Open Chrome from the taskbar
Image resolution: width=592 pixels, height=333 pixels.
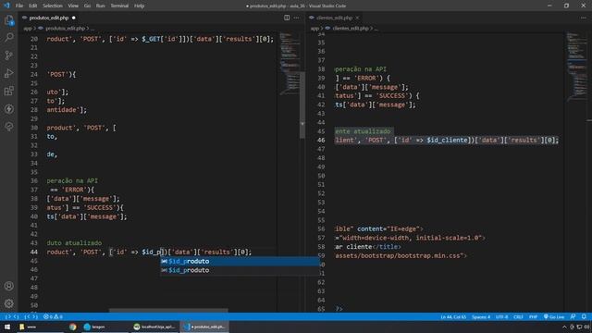pos(72,327)
